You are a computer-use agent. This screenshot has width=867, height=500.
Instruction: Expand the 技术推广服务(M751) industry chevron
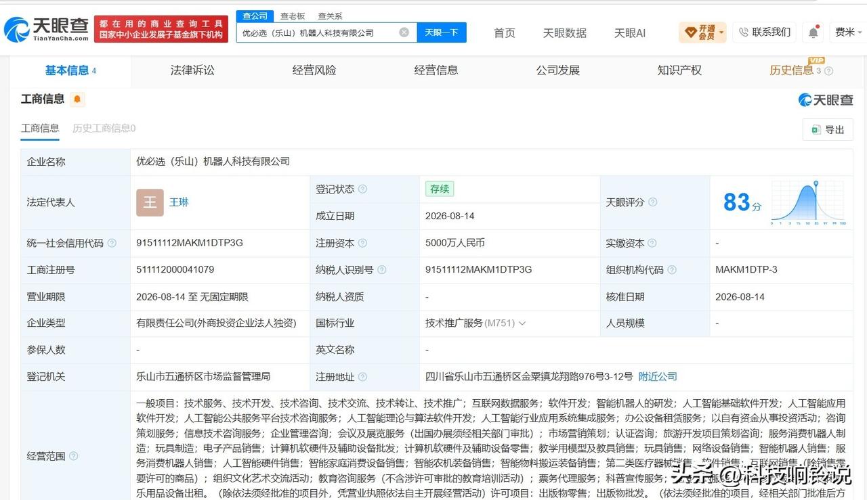[x=522, y=323]
